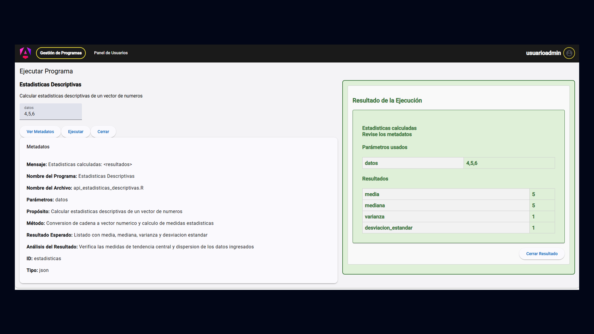This screenshot has height=334, width=594.
Task: Click the Parámetros: datos line
Action: [47, 200]
